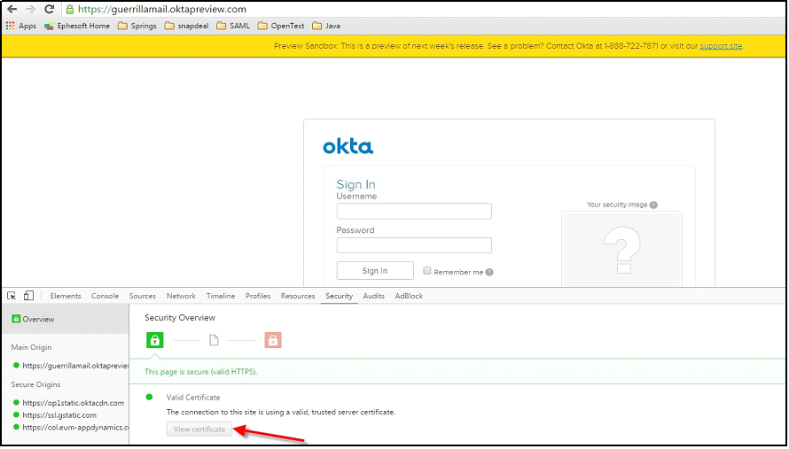Activate the DevTools inspect element cursor icon
The height and width of the screenshot is (449, 789).
(x=12, y=296)
